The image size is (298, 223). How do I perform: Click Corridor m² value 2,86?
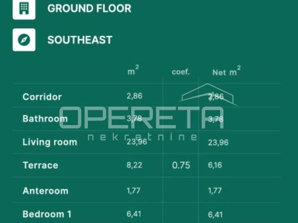coord(134,96)
